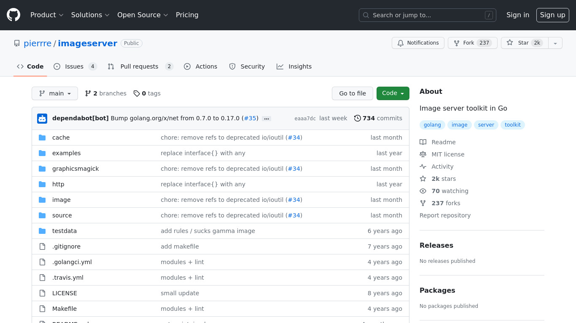
Task: Click Report repository link
Action: [x=445, y=215]
